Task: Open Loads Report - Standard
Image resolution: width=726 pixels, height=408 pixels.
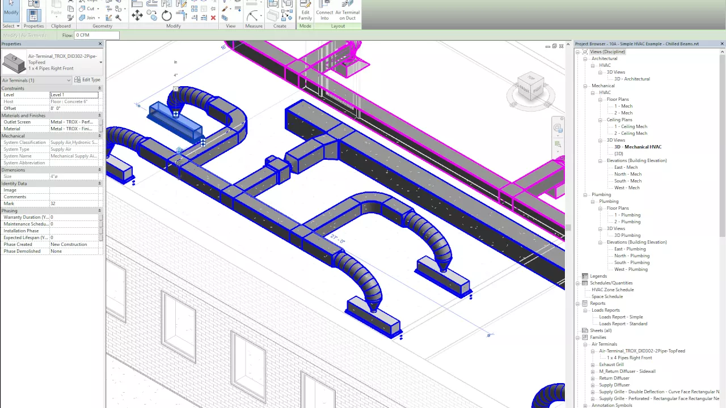Action: [623, 324]
